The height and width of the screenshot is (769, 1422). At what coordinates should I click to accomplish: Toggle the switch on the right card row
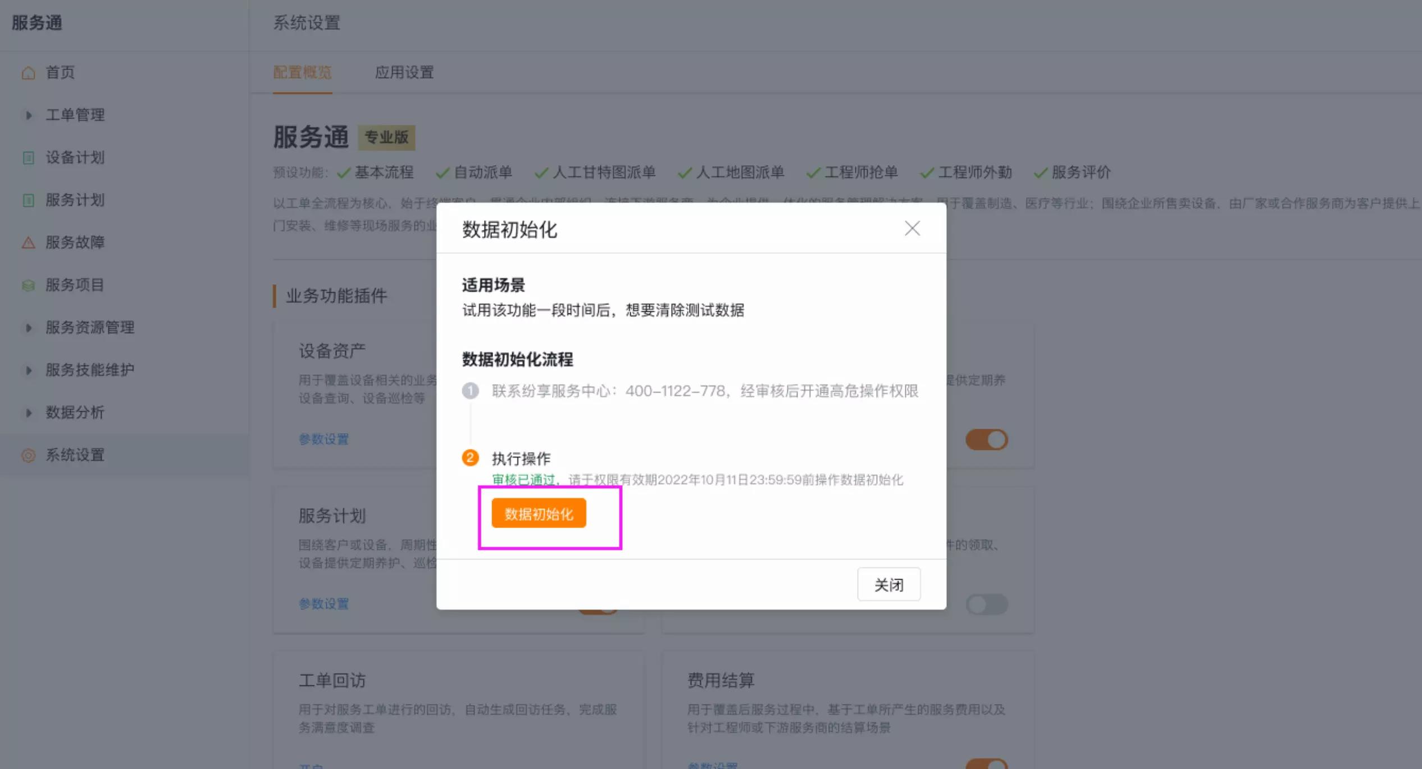pos(987,604)
